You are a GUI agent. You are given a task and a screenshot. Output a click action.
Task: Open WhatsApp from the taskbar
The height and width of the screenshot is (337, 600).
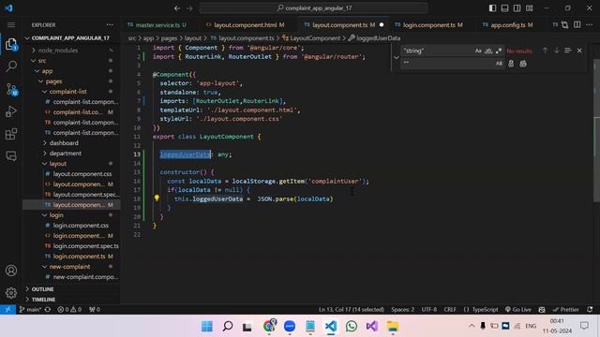pos(352,327)
